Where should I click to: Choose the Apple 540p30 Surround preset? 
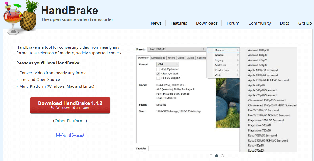tap(262, 90)
